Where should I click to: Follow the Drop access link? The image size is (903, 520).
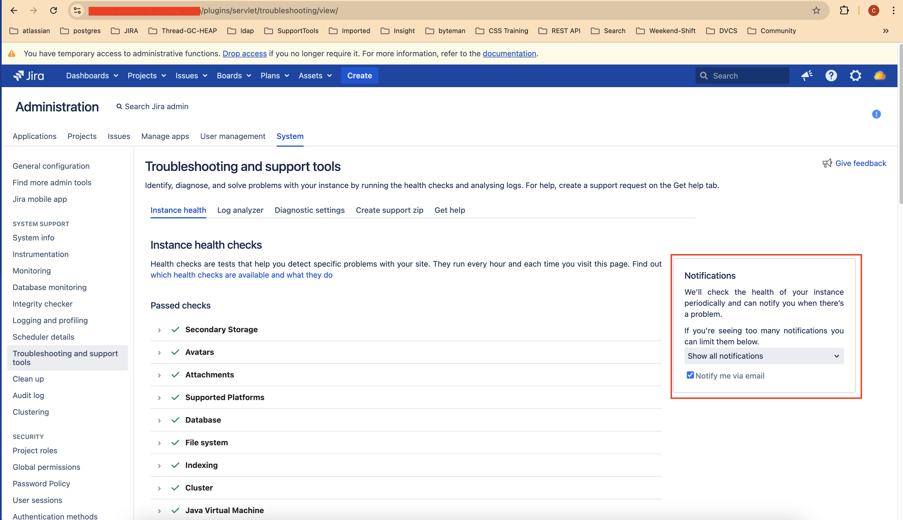[x=244, y=53]
